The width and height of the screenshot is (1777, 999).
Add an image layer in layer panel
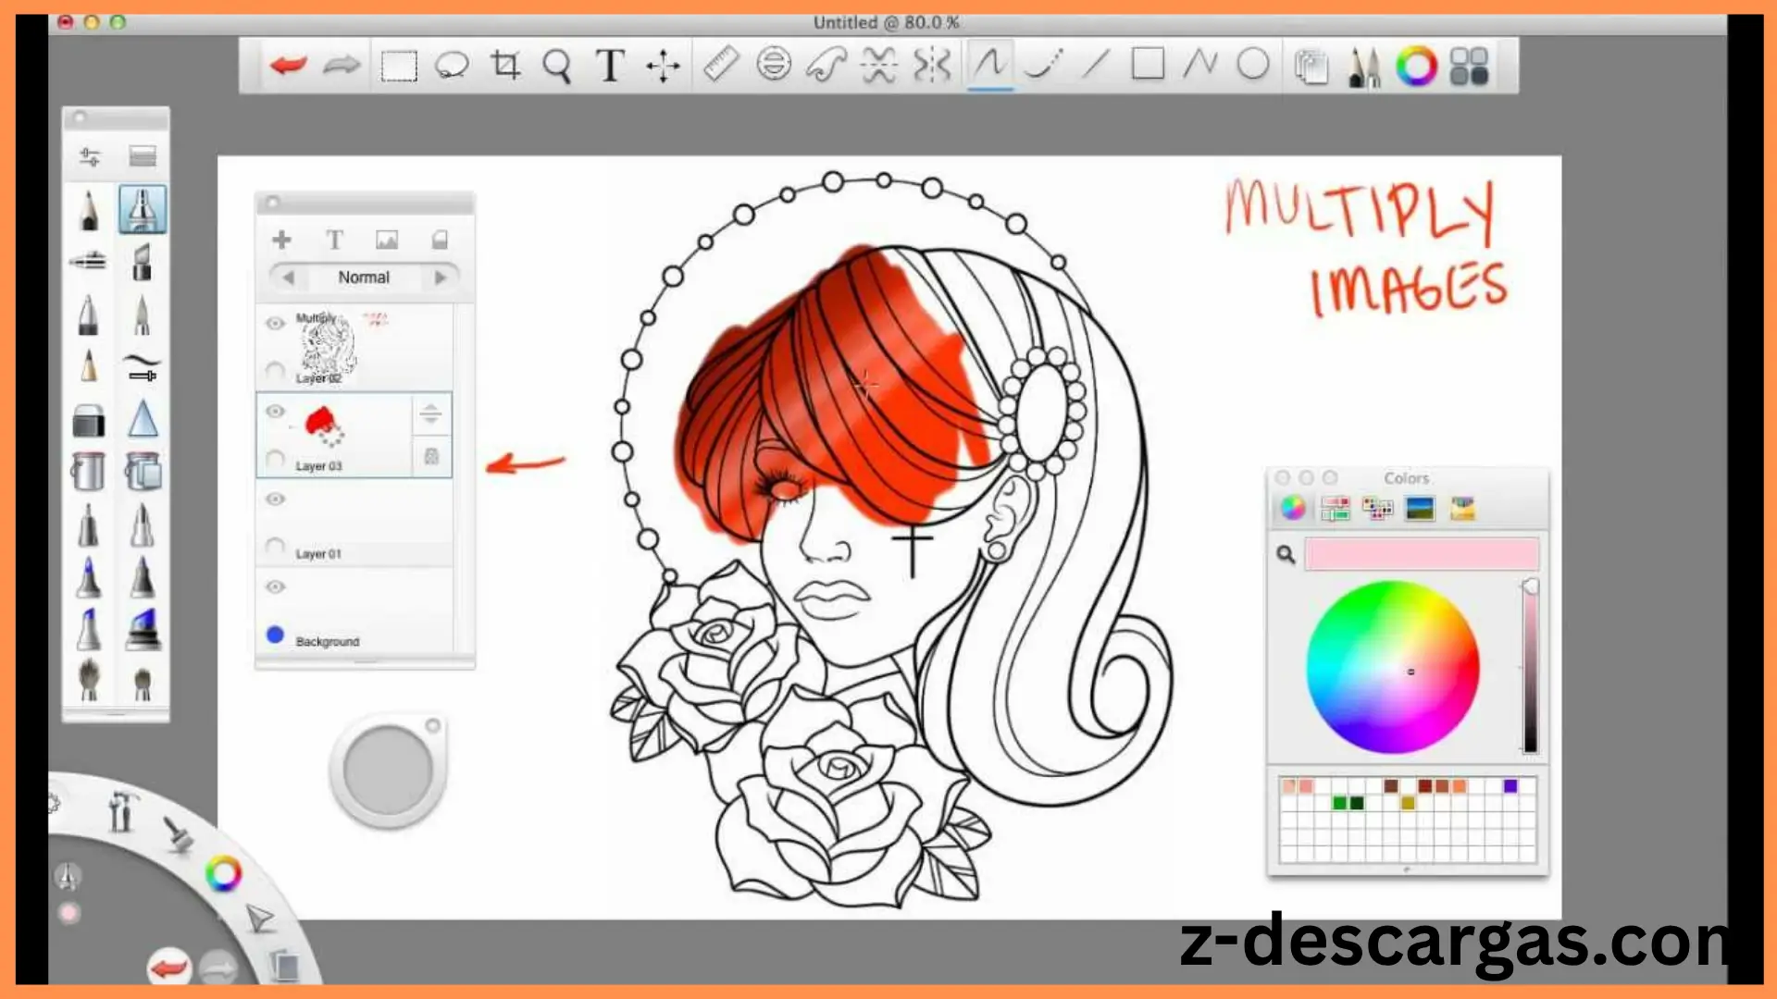387,240
